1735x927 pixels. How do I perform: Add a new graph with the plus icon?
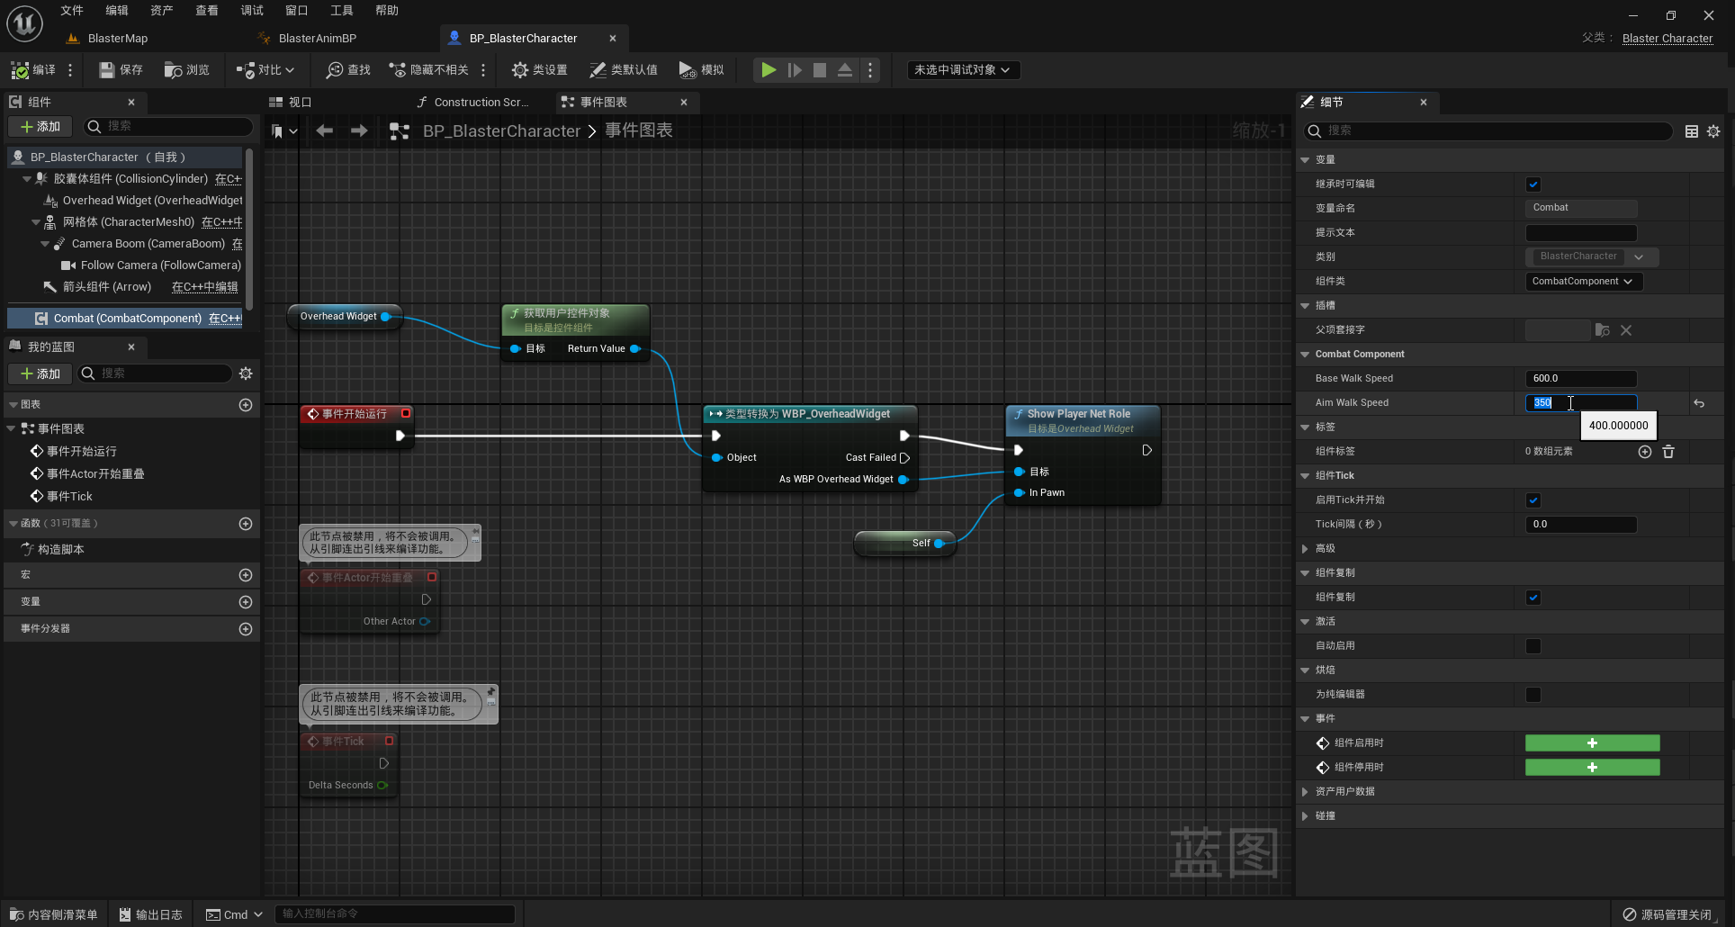pos(246,405)
